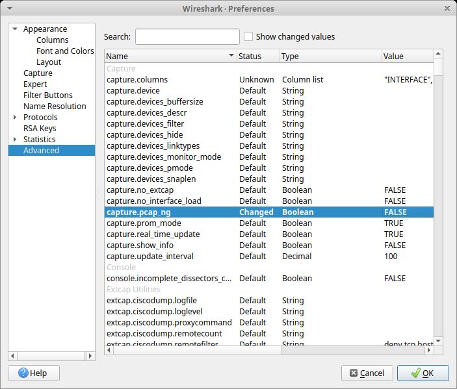Select capture.devices_linktypes row
The image size is (457, 389).
269,146
